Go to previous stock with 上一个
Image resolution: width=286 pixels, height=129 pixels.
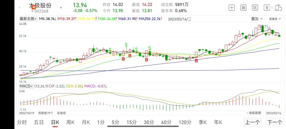click(252, 122)
